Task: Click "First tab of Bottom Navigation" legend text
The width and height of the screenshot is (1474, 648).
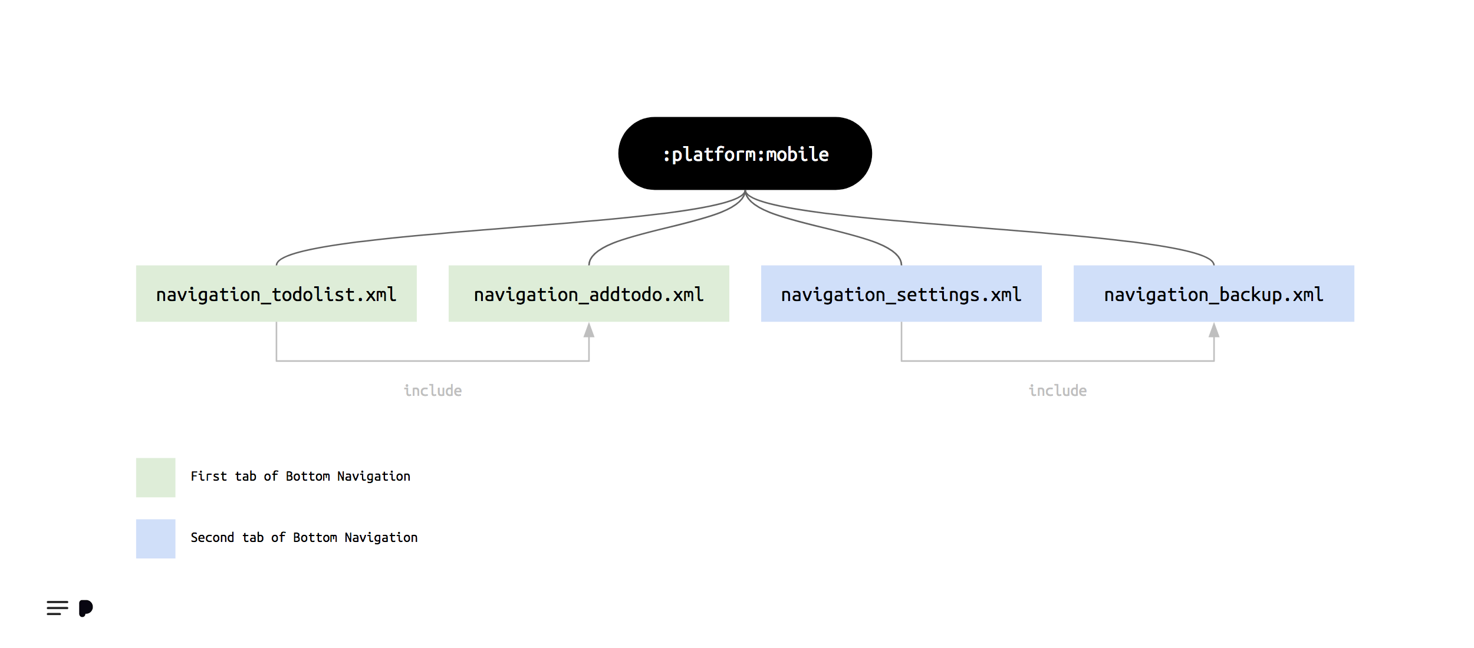Action: coord(300,476)
